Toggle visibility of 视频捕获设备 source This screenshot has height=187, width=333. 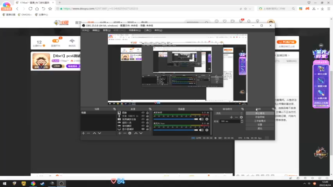143,119
